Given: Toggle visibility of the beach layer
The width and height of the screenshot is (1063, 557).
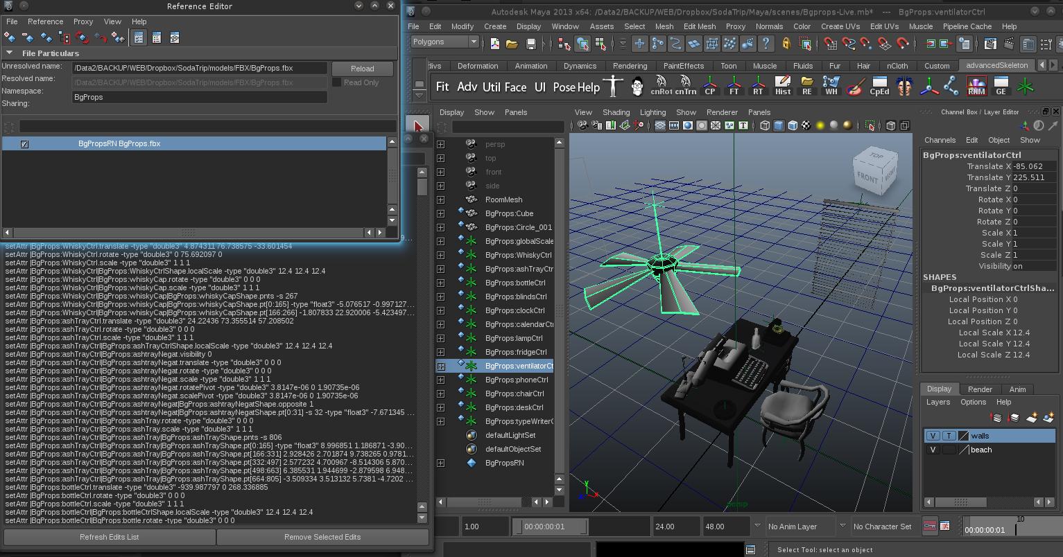Looking at the screenshot, I should [933, 450].
